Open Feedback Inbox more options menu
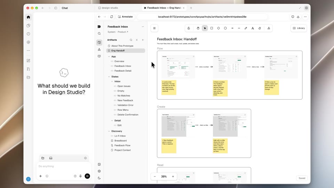 (x=143, y=27)
